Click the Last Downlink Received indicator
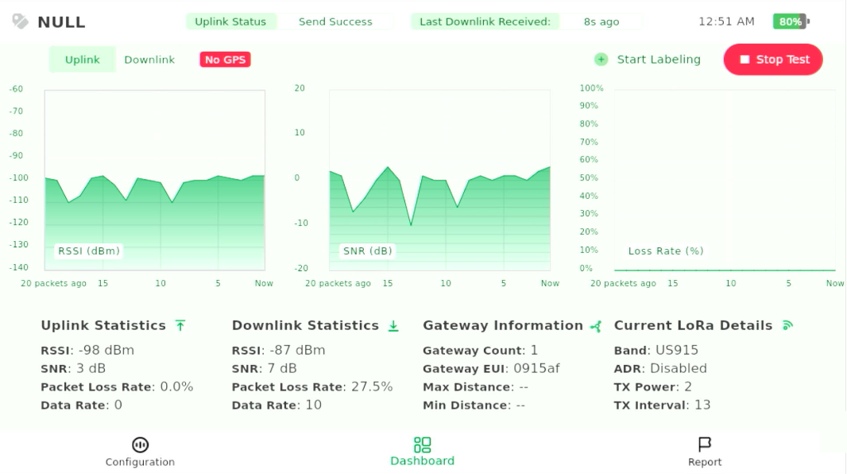847x474 pixels. (x=485, y=21)
